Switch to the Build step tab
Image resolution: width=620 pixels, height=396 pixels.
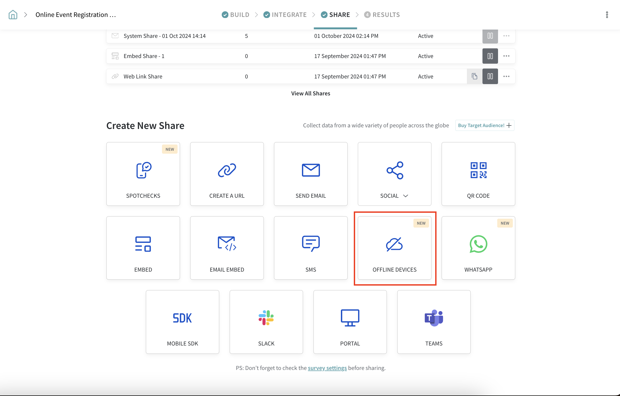(236, 15)
